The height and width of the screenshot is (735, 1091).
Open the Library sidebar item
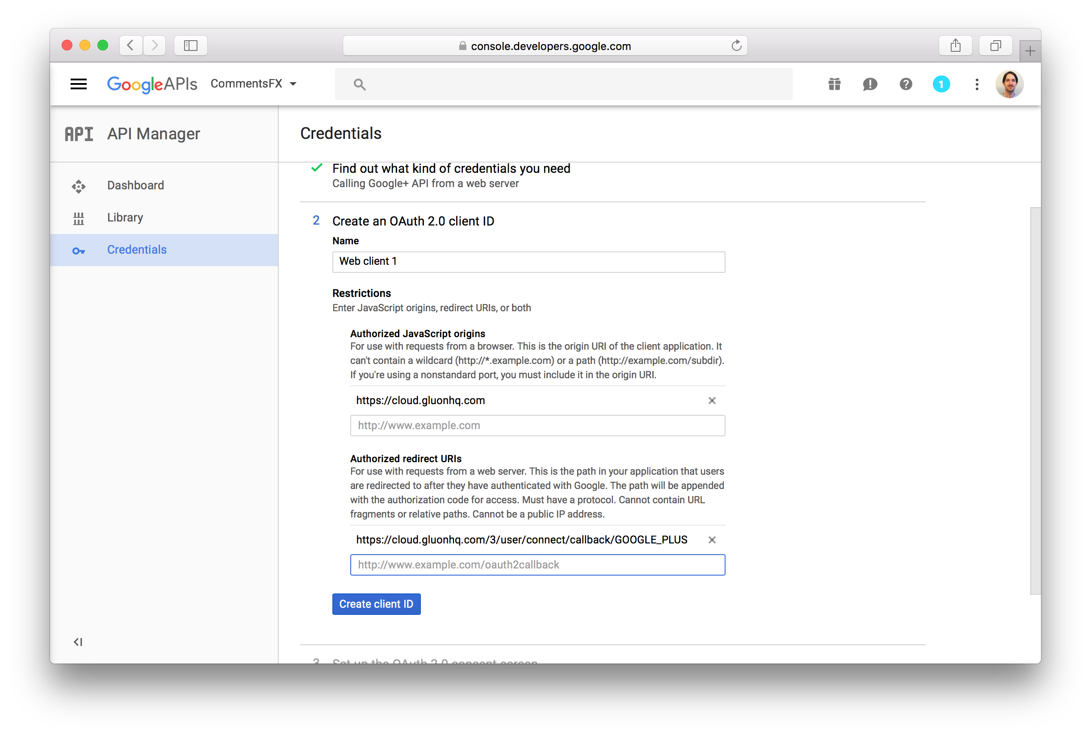(x=164, y=217)
